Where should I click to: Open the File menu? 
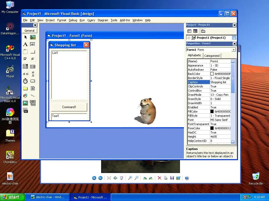25,20
